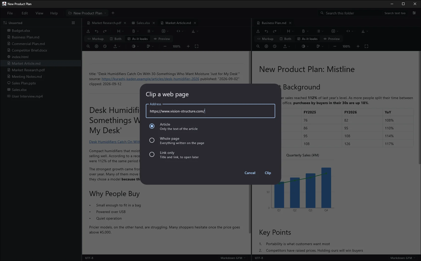Click the search icon in left editor toolbar
The image size is (421, 261).
pyautogui.click(x=88, y=46)
